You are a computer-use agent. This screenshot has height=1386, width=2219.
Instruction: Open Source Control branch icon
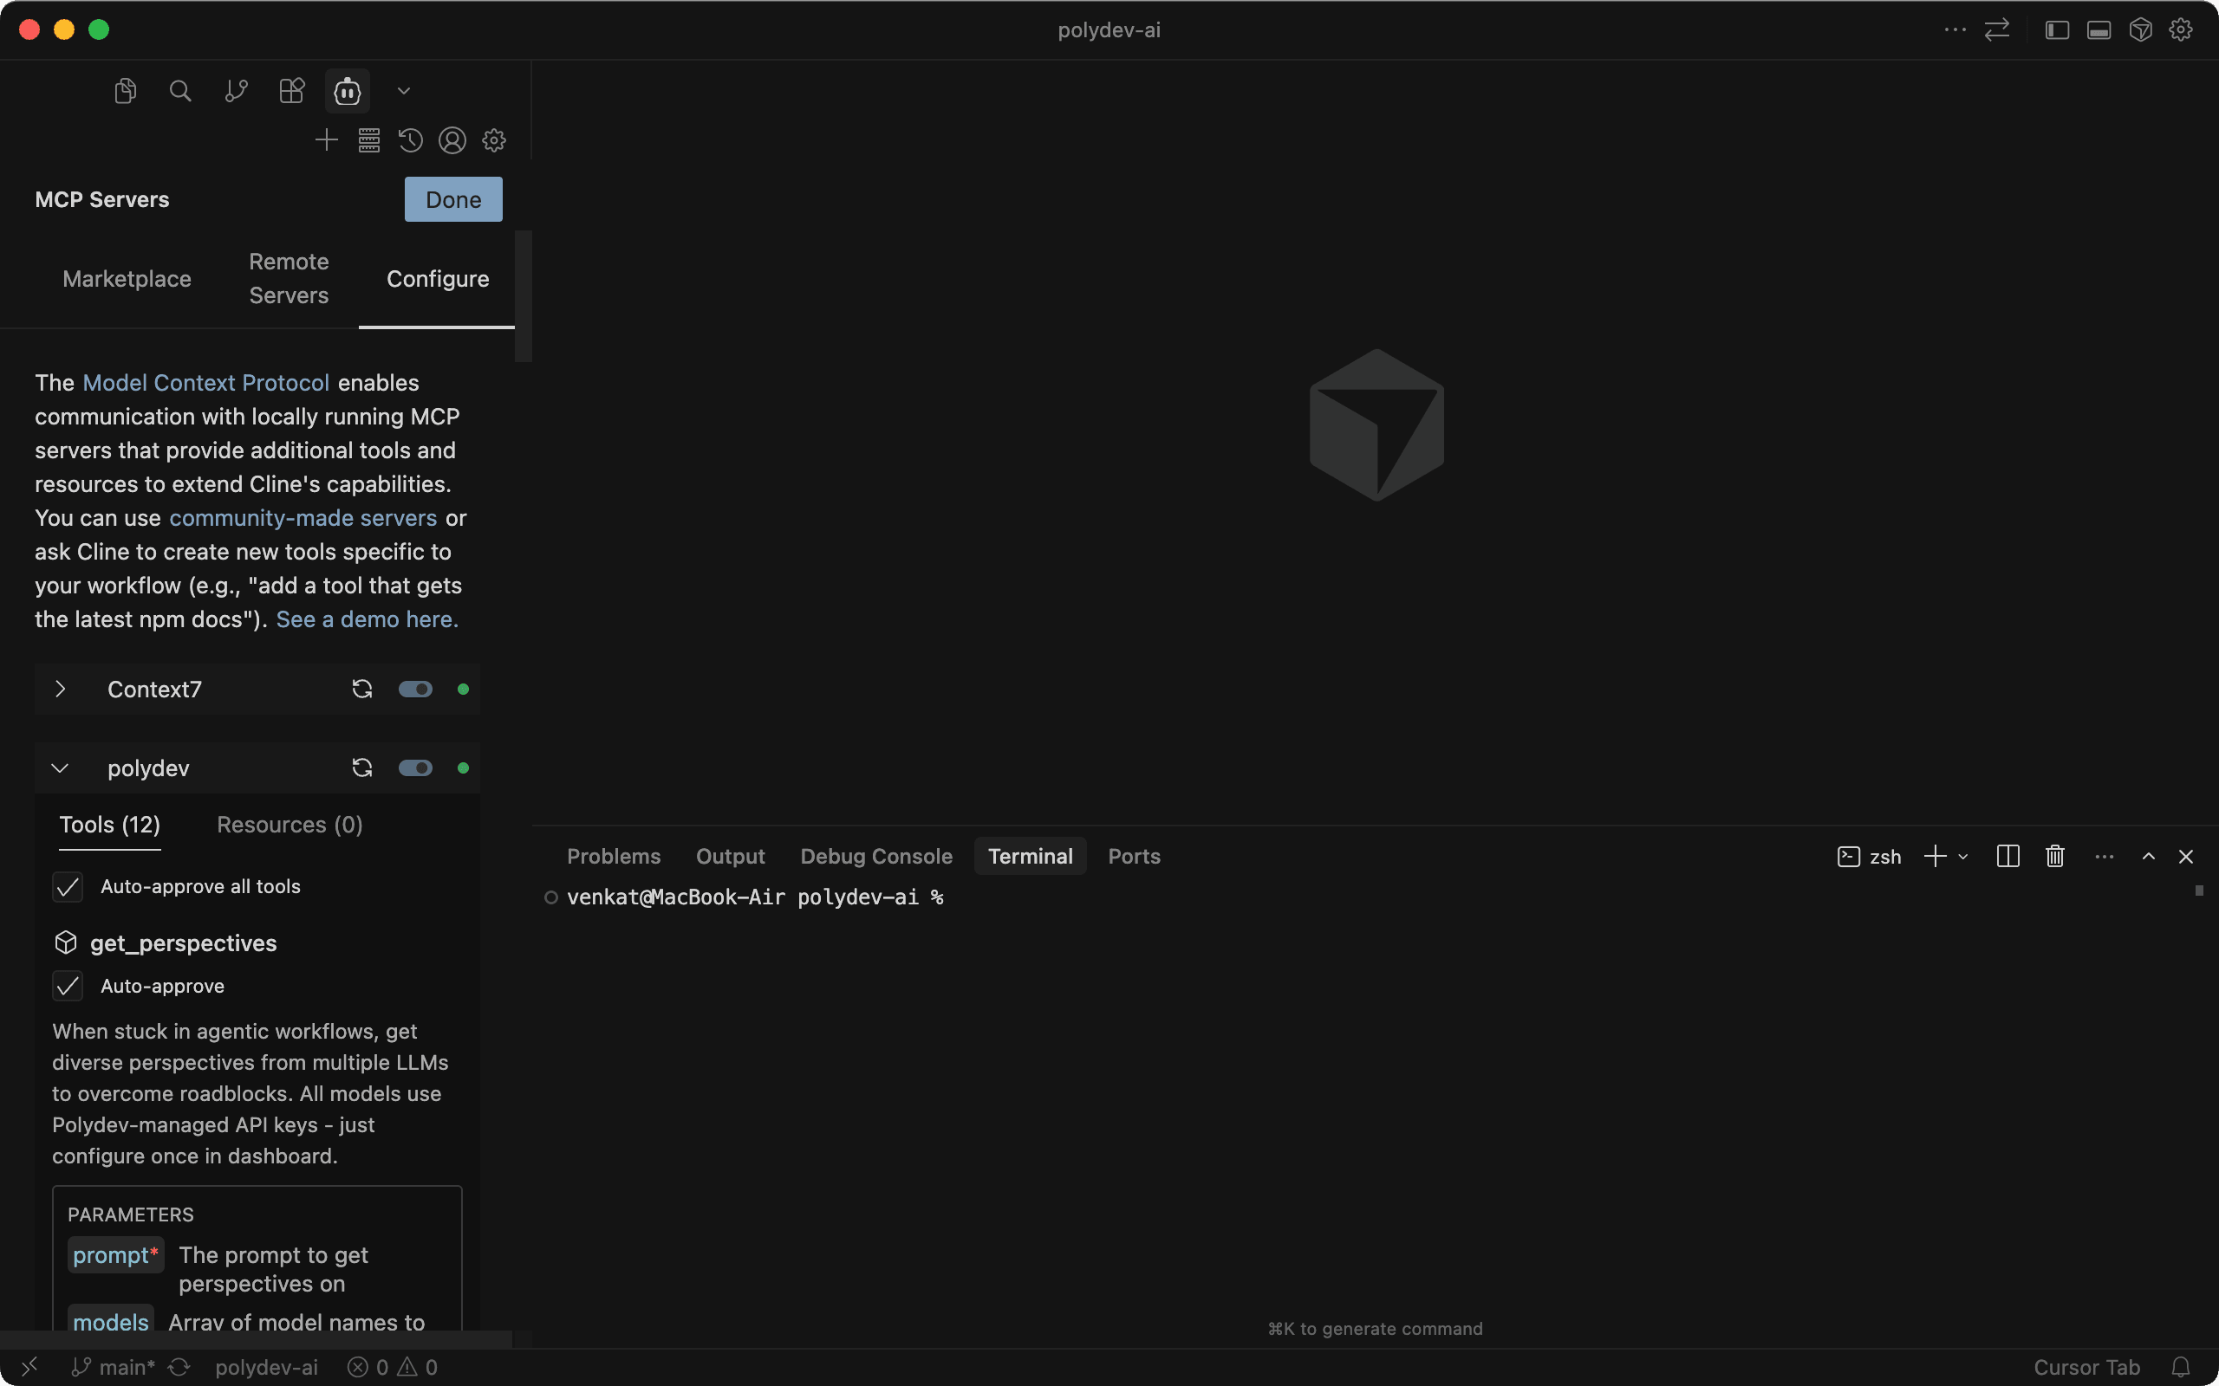[236, 91]
